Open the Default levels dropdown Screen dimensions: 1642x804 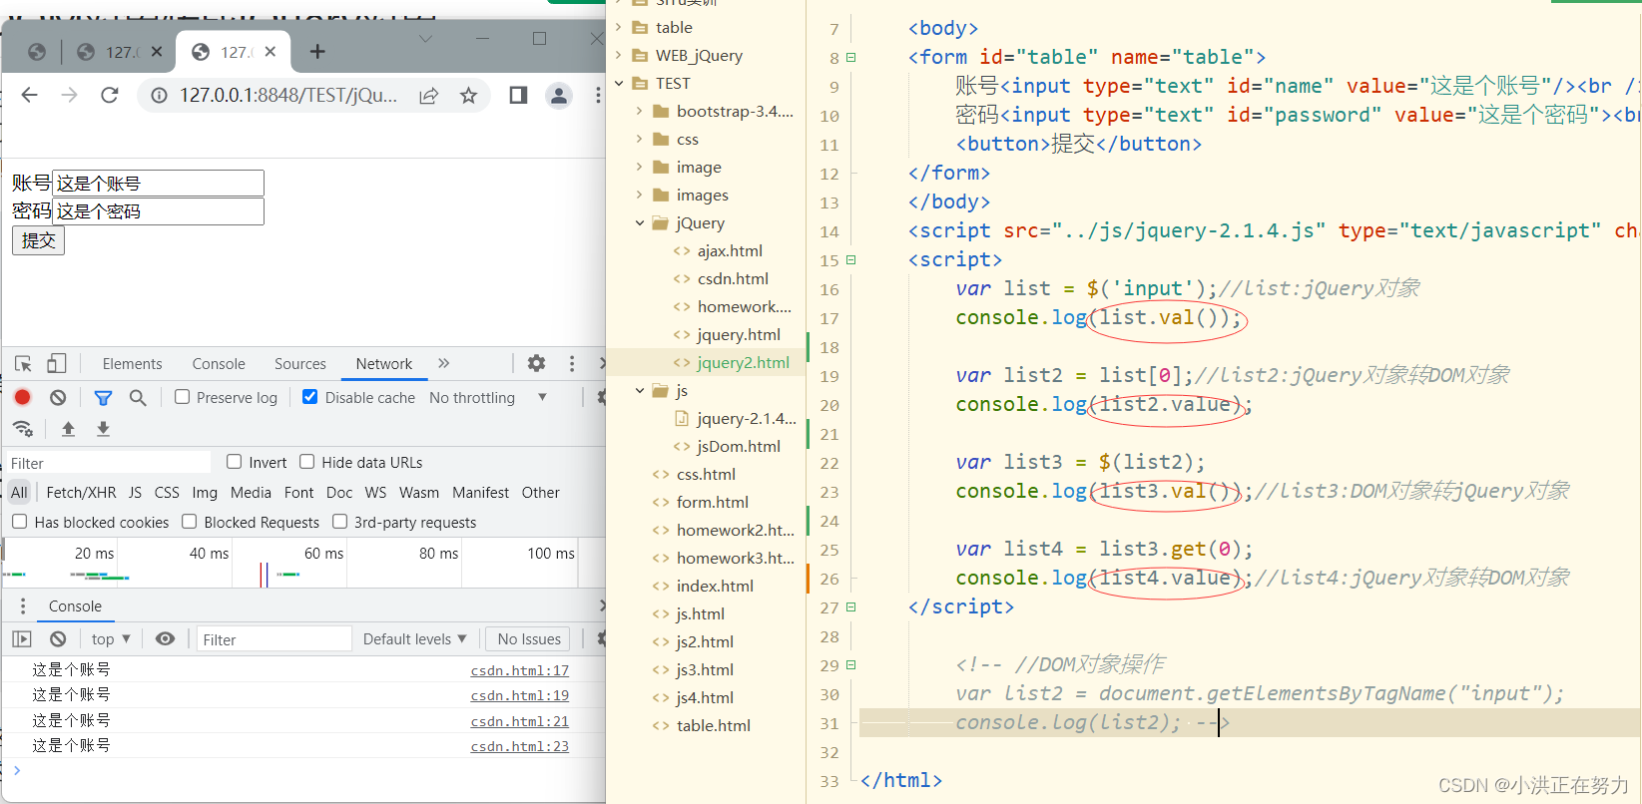(x=414, y=638)
